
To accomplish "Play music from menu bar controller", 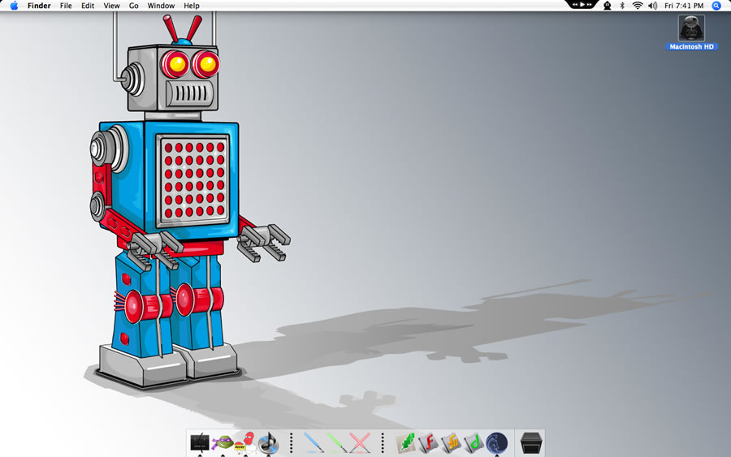I will (x=582, y=4).
